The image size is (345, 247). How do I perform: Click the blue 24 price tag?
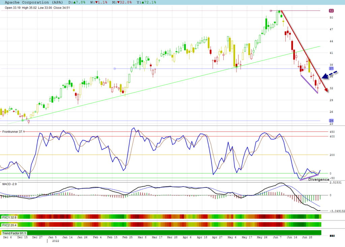331,121
